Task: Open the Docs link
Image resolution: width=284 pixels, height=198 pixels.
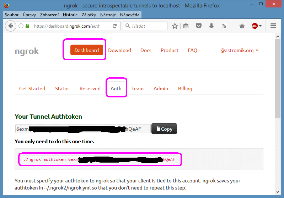Action: pos(146,50)
